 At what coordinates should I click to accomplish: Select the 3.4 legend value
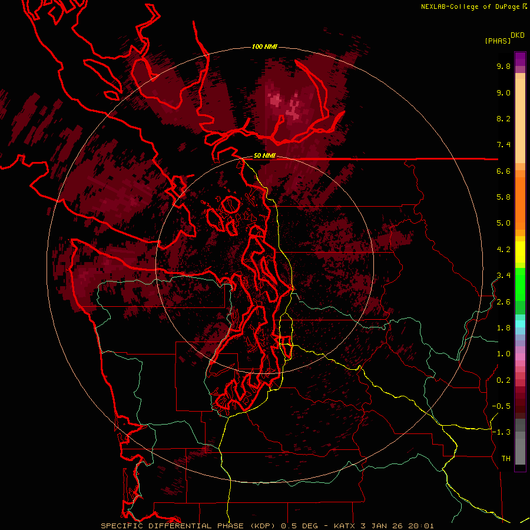coord(503,276)
